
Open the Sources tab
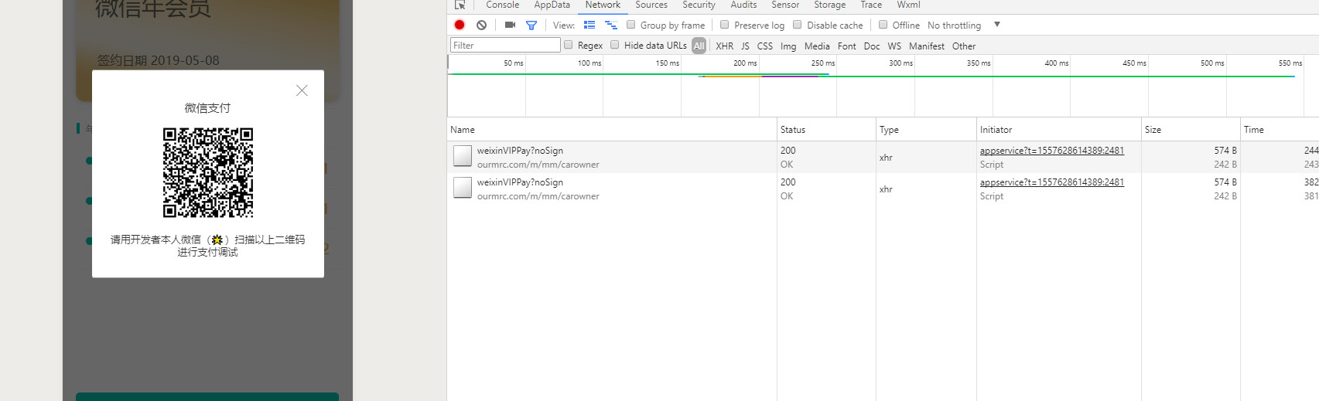click(x=651, y=5)
